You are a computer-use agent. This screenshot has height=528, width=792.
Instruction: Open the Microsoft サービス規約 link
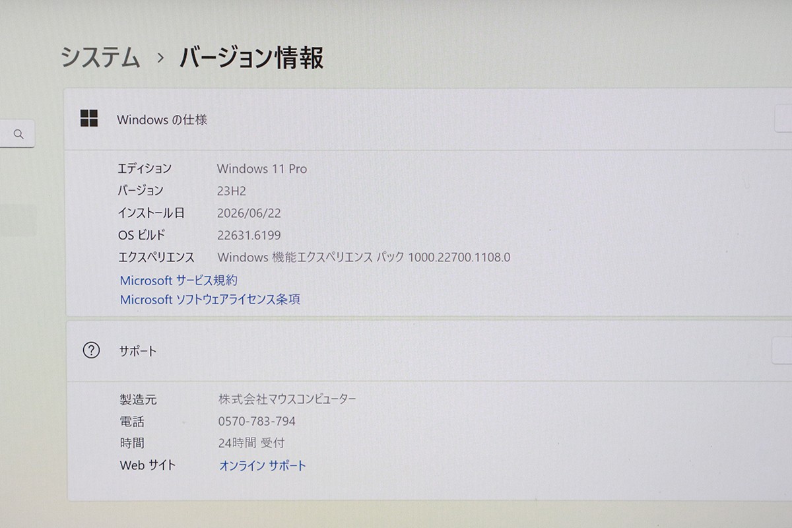click(x=179, y=280)
